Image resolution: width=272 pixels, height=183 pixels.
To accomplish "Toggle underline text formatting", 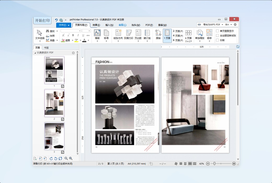I will click(x=83, y=35).
